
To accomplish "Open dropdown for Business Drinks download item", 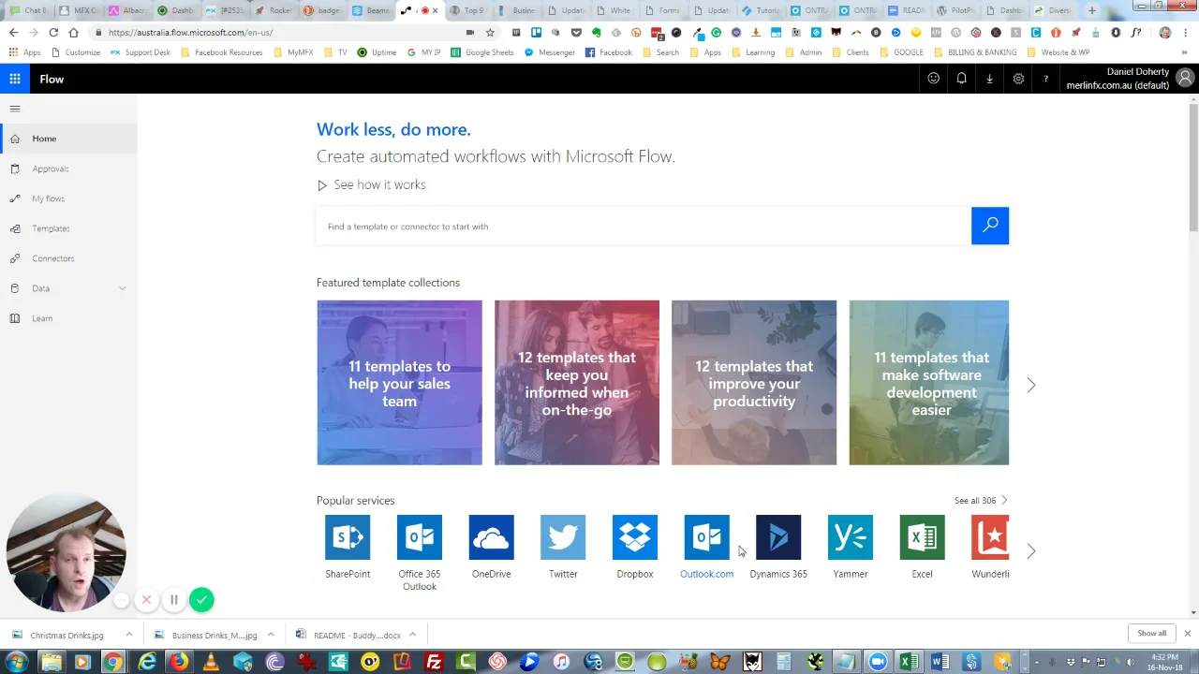I will [271, 635].
